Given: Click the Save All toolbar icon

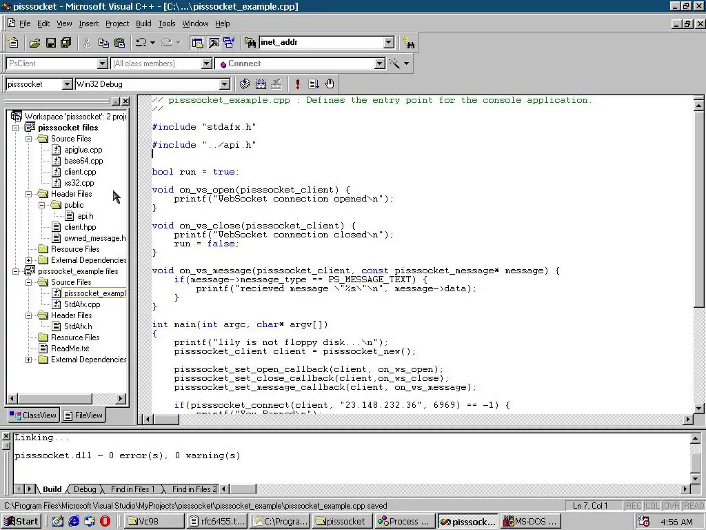Looking at the screenshot, I should 65,43.
